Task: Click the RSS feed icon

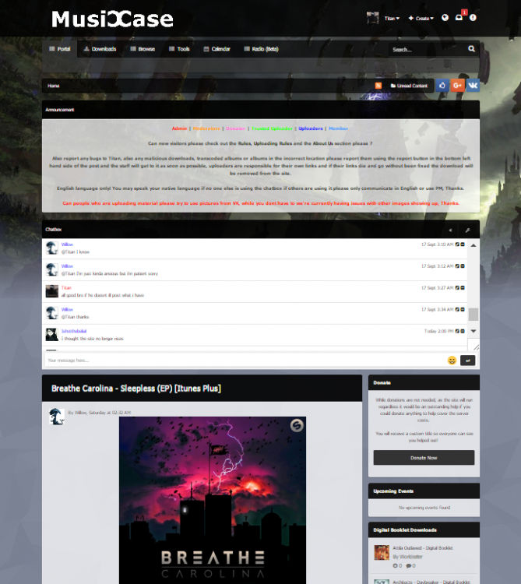Action: [378, 86]
